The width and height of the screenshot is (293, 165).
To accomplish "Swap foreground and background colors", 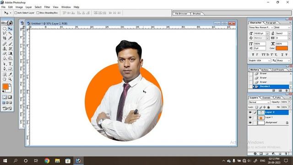I will point(11,85).
